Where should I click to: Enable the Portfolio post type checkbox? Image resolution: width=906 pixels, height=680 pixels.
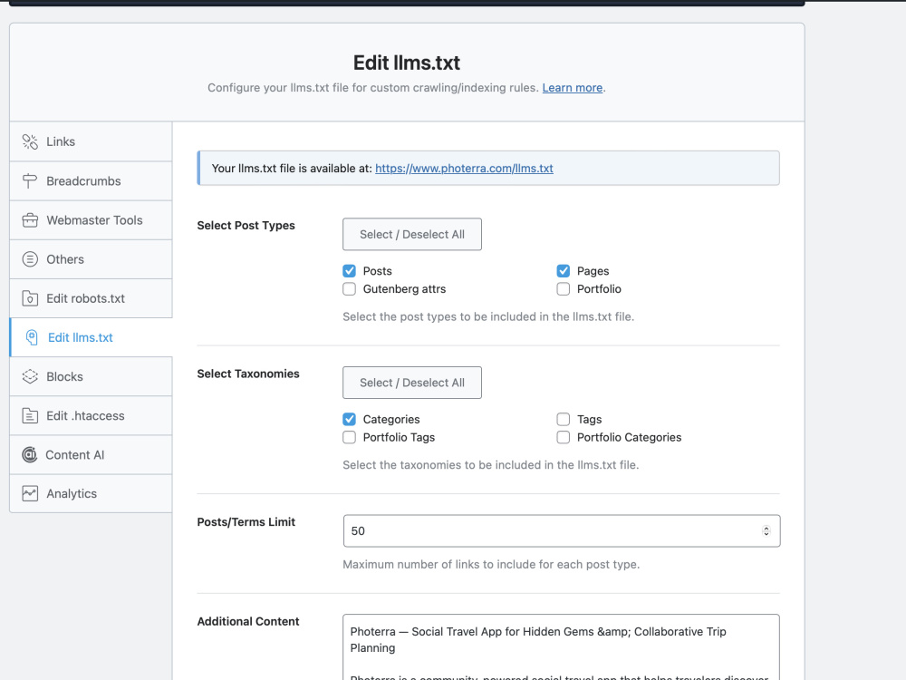coord(564,289)
